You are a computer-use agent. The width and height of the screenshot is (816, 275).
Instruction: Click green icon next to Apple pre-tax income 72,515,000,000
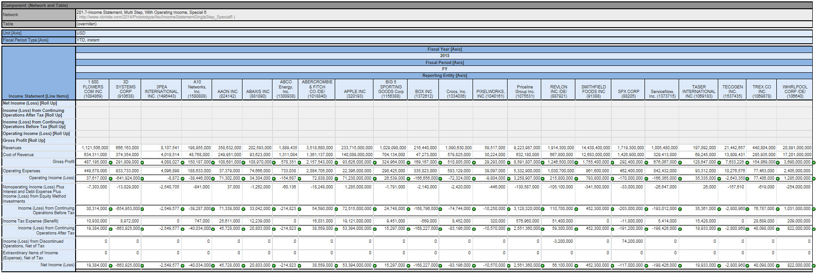click(375, 210)
